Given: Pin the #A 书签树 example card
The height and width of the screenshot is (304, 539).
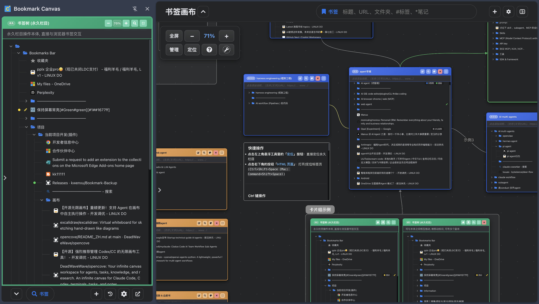Looking at the screenshot, I should click(x=383, y=223).
